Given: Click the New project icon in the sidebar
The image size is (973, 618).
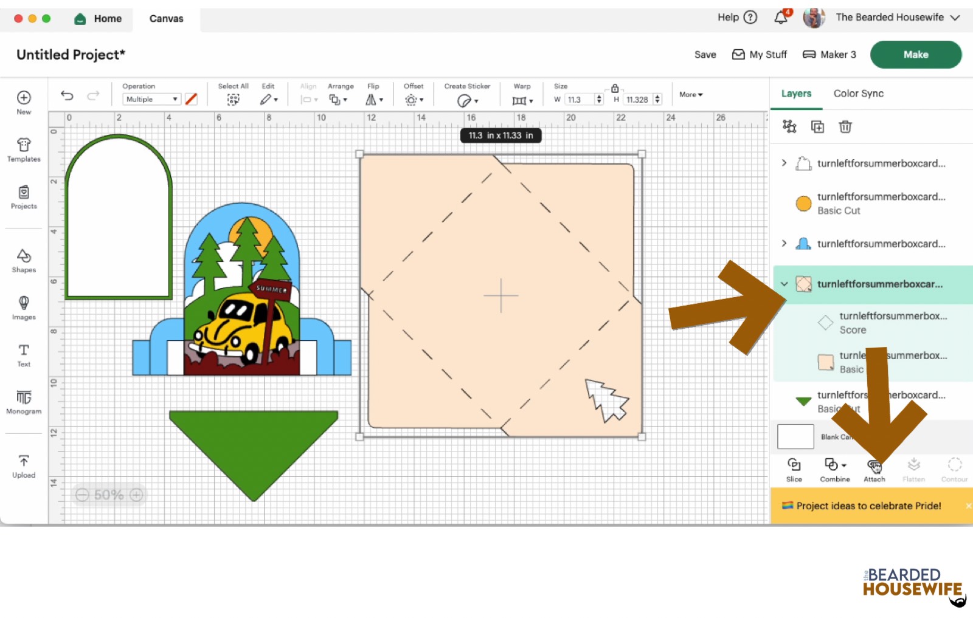Looking at the screenshot, I should tap(24, 102).
